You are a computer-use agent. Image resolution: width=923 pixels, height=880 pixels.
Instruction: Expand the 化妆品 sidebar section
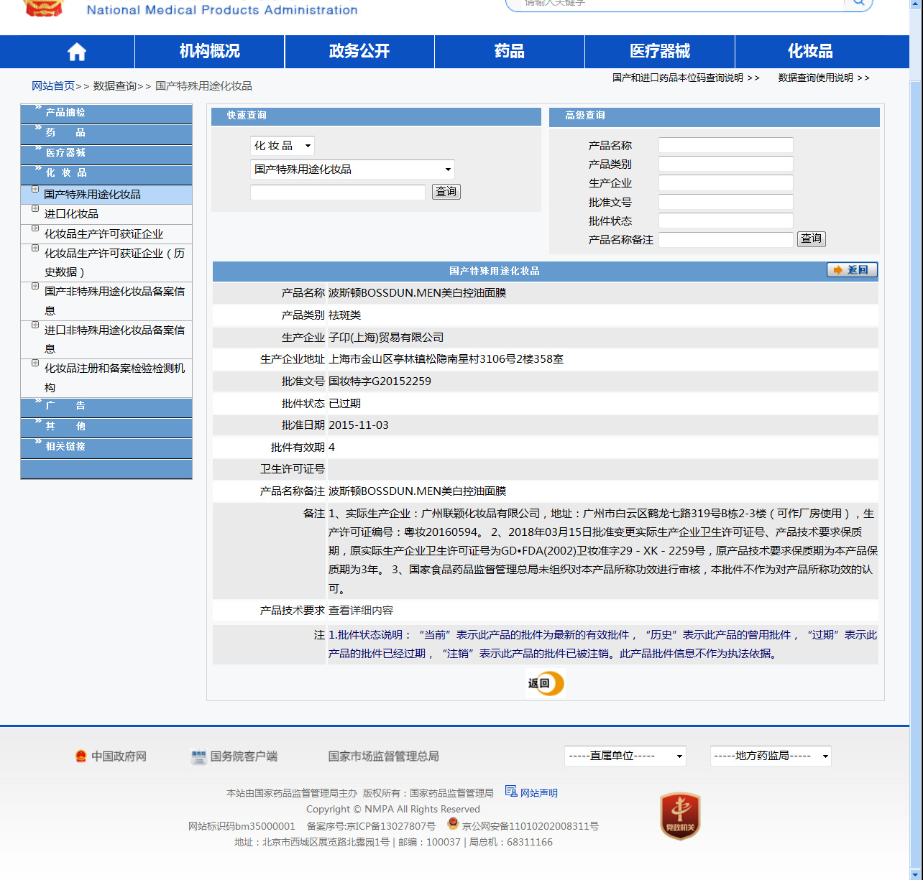[106, 173]
